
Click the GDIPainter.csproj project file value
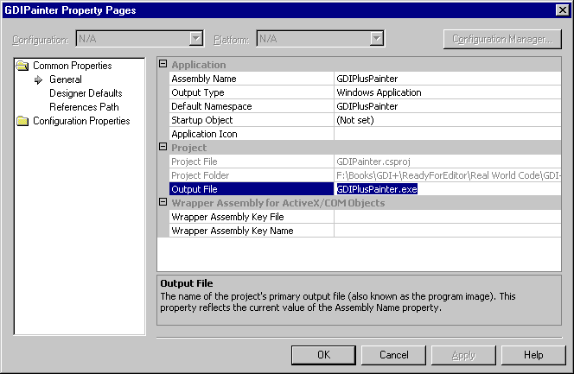(373, 162)
